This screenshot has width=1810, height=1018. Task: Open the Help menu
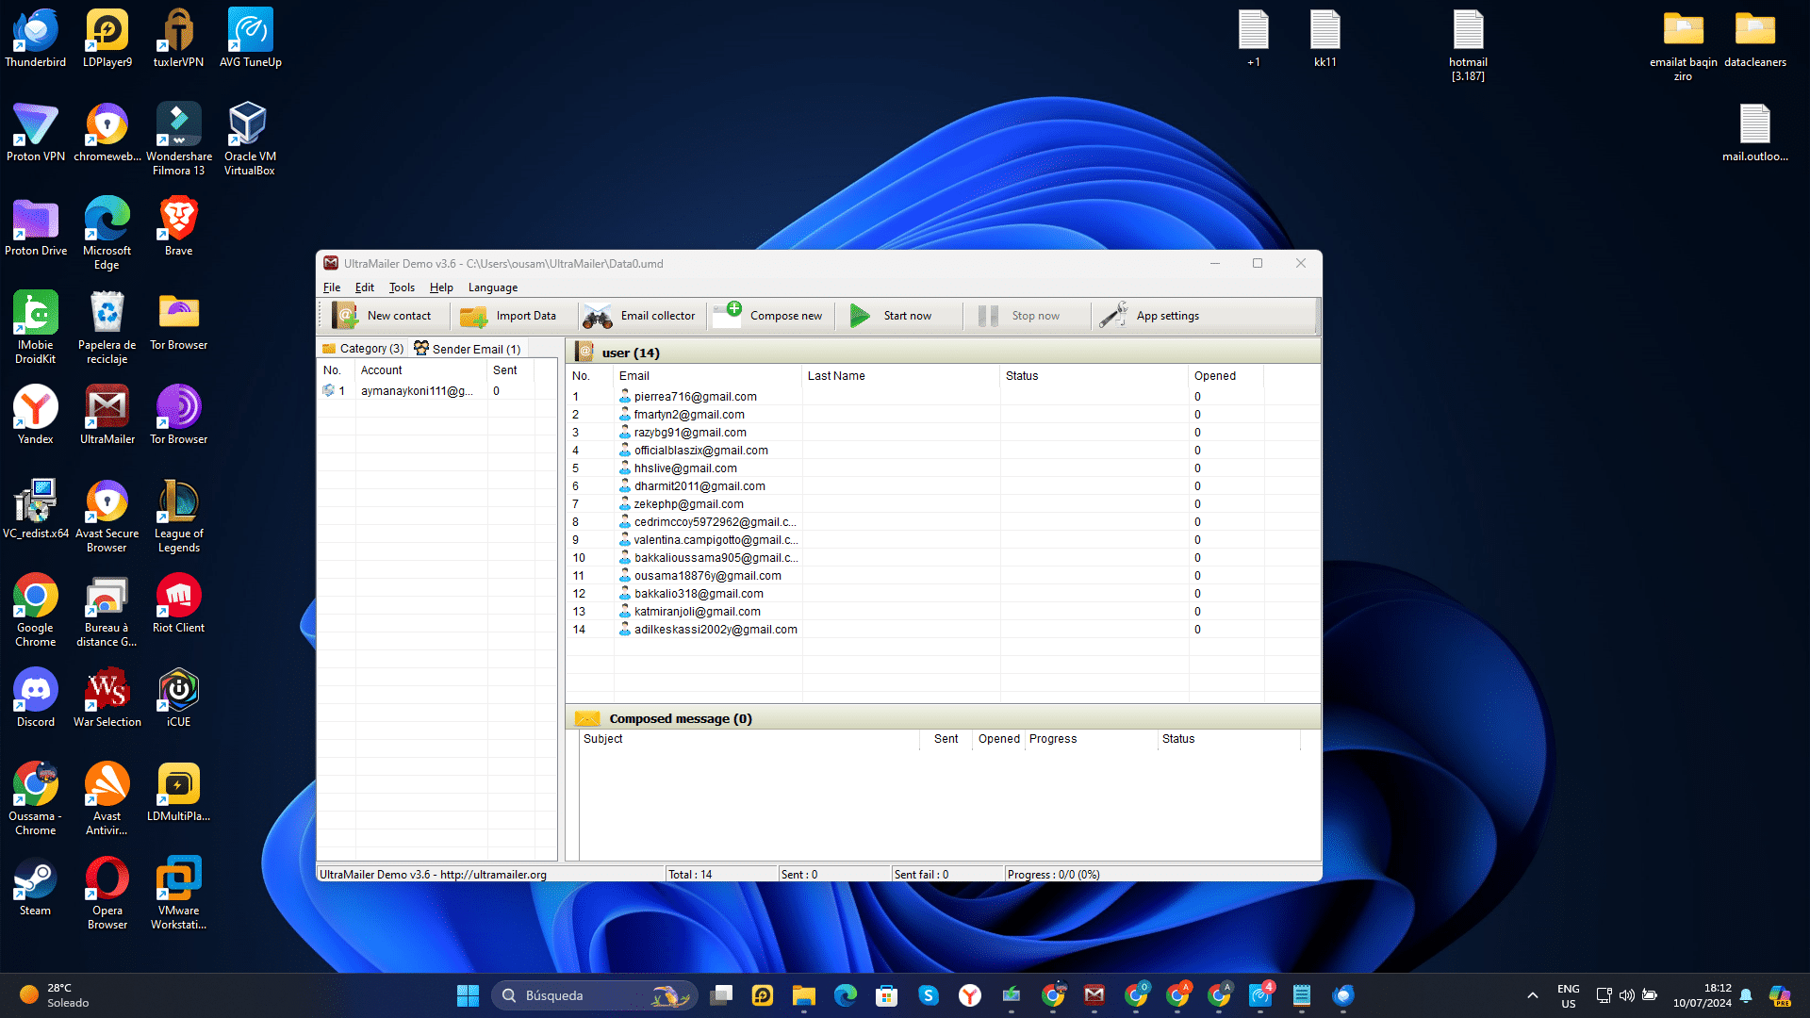coord(441,287)
